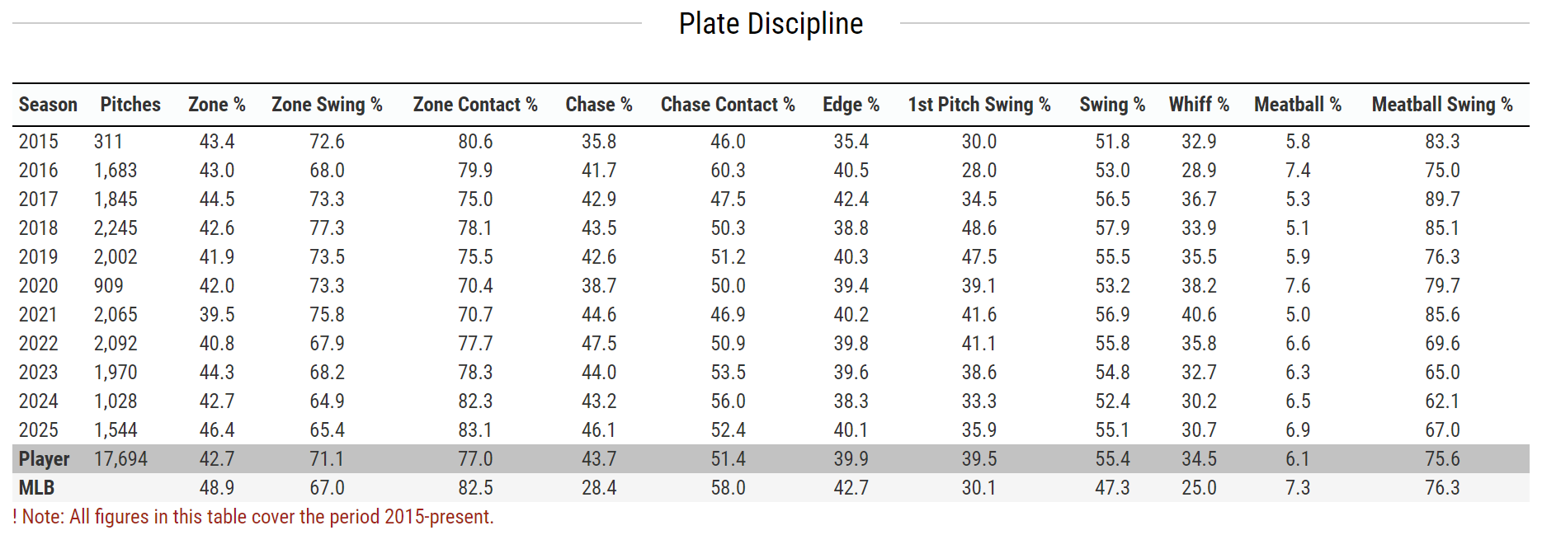Sort by the Pitches column header
The image size is (1542, 535).
130,105
